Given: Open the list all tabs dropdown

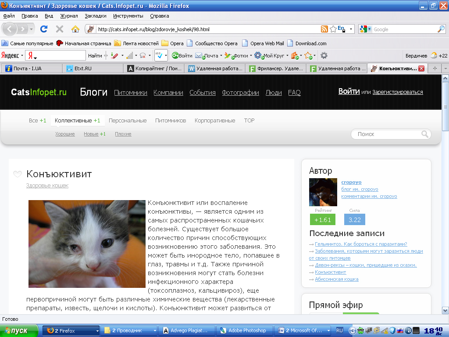Looking at the screenshot, I should [x=445, y=68].
